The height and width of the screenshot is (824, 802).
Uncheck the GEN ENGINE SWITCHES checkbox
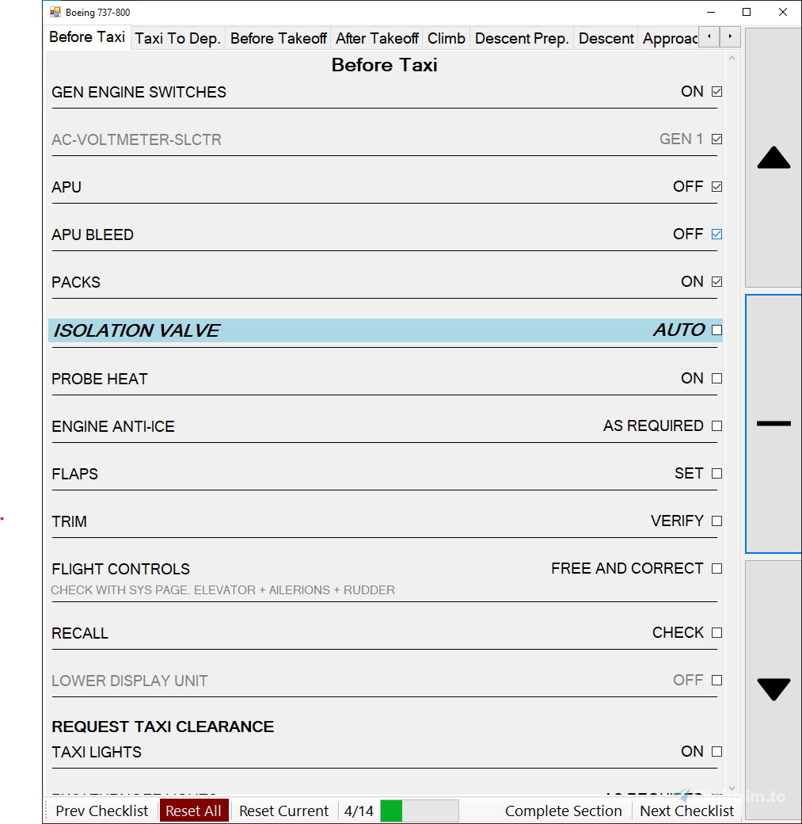point(716,91)
